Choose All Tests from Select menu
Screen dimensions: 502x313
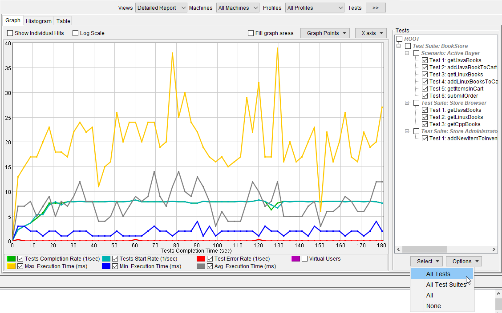pos(442,274)
